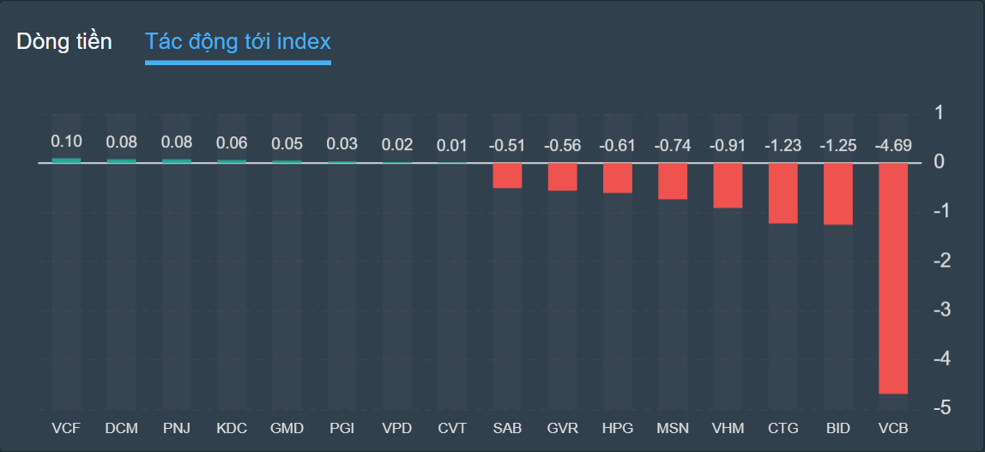Click the red GVR bar

(562, 177)
